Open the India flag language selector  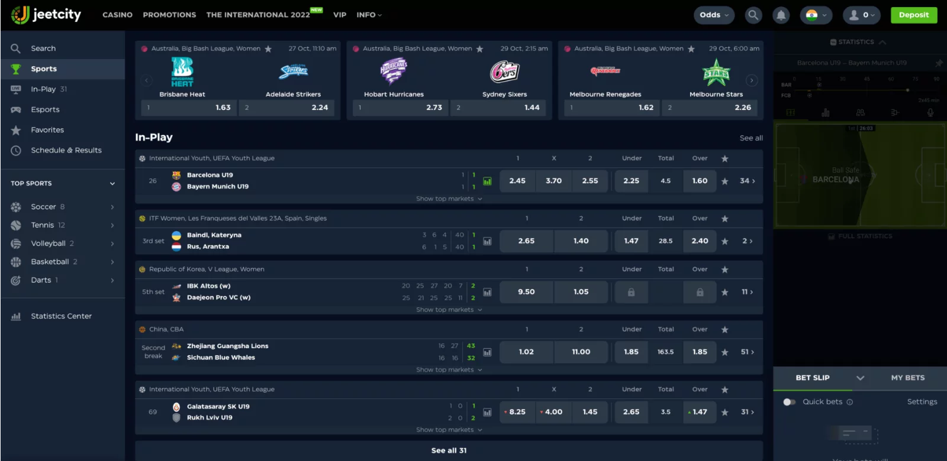(816, 15)
